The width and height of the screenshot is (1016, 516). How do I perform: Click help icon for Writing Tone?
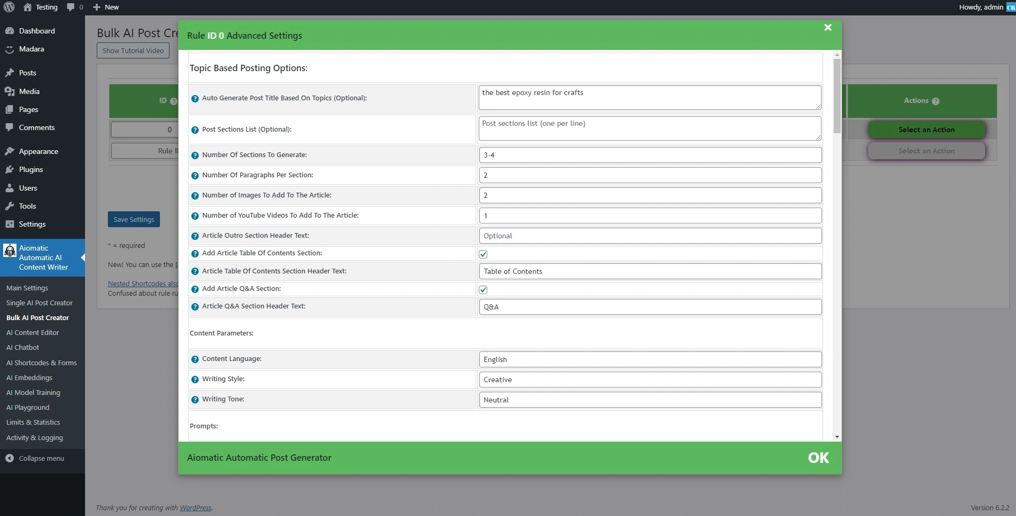(195, 400)
